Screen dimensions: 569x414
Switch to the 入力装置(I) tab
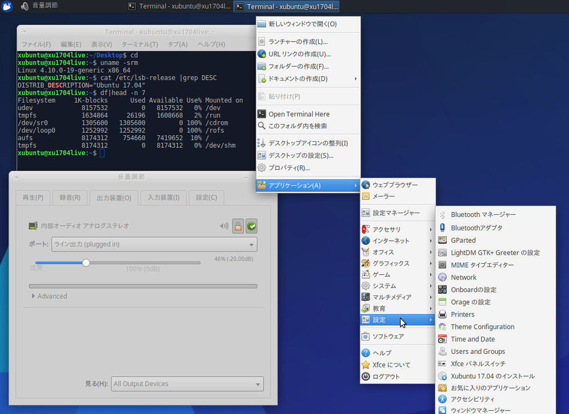[x=163, y=198]
